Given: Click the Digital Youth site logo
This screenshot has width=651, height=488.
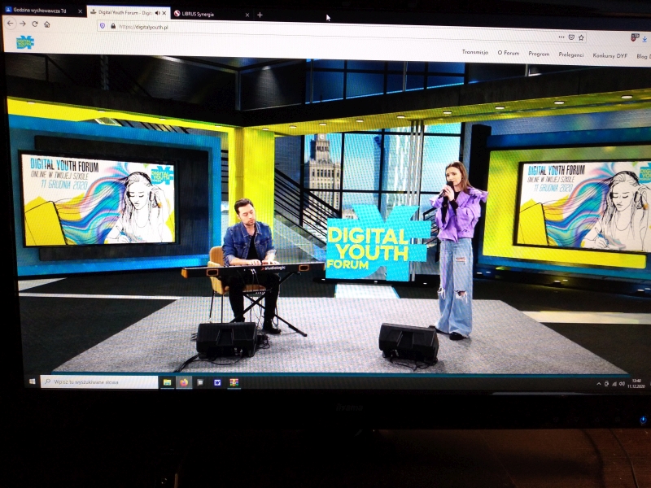Looking at the screenshot, I should click(x=25, y=42).
